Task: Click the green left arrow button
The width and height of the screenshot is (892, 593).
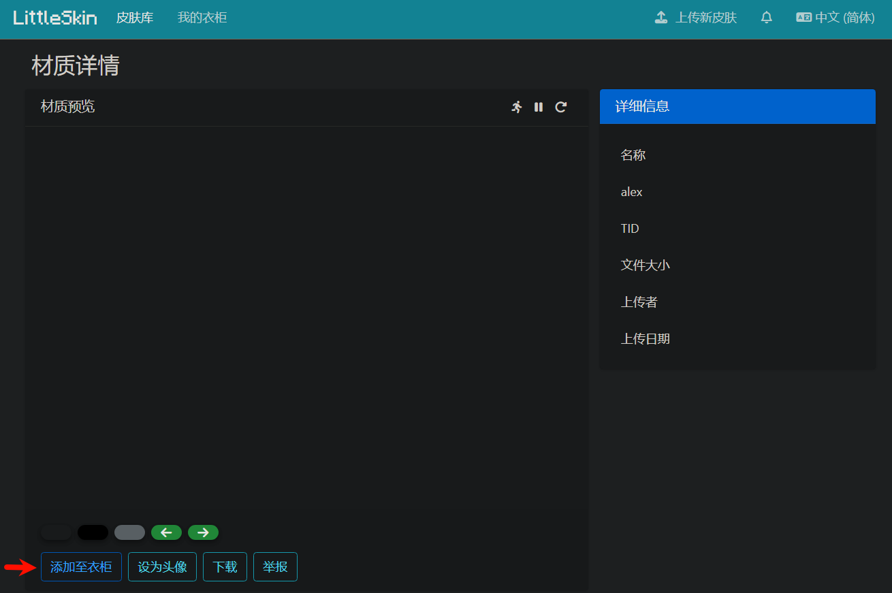Action: pyautogui.click(x=166, y=532)
